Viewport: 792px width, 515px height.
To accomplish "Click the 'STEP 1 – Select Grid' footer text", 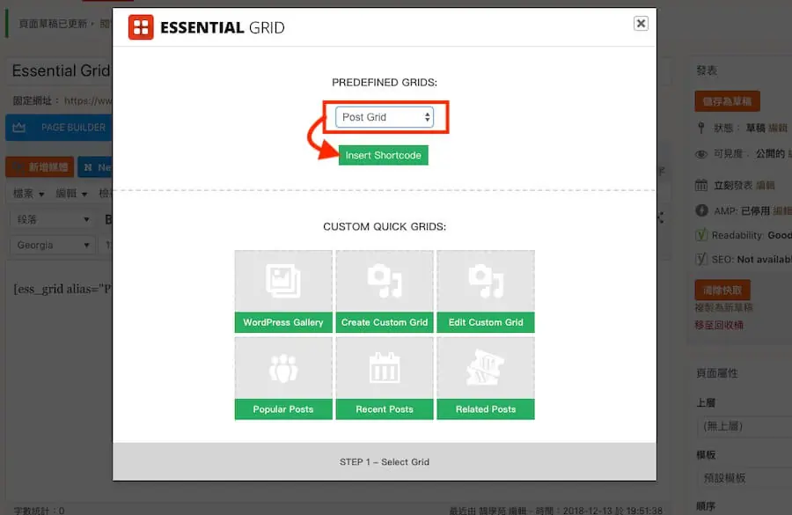I will point(385,462).
